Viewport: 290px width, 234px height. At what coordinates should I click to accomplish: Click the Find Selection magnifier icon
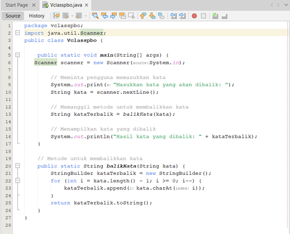(x=95, y=16)
